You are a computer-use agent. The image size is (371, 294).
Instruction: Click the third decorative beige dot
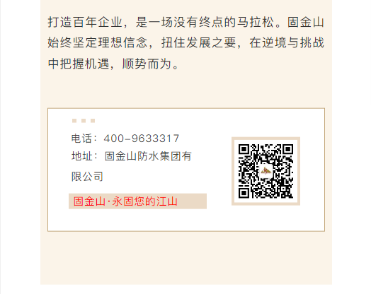coord(93,121)
